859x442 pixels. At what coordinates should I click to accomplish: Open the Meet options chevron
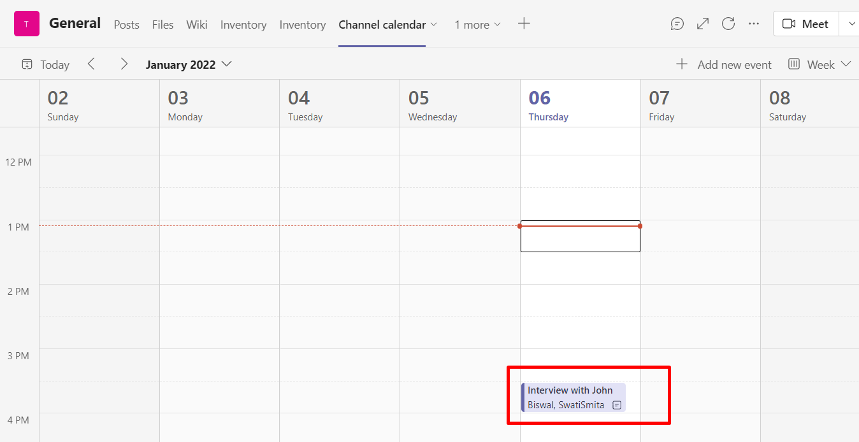click(x=851, y=24)
